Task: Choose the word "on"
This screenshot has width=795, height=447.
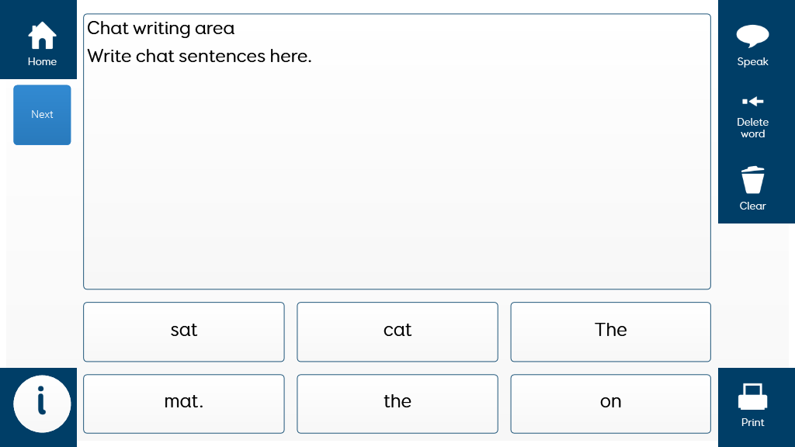Action: [610, 404]
